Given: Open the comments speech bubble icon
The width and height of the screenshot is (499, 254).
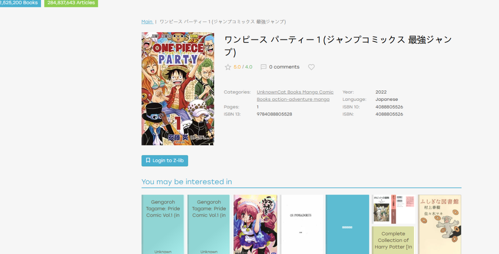Looking at the screenshot, I should point(263,67).
